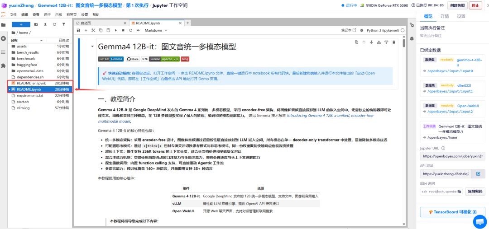The width and height of the screenshot is (489, 229).
Task: Move the cell down with the down arrow
Action: point(371,42)
